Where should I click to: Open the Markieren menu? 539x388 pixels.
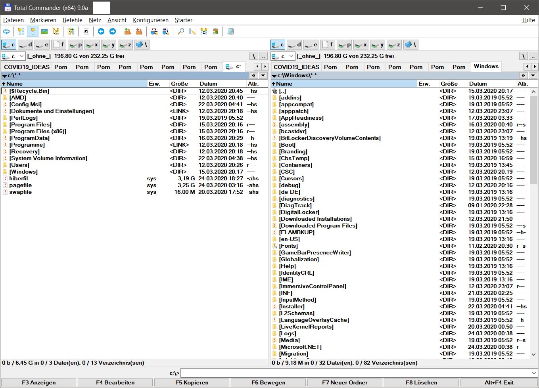click(43, 20)
